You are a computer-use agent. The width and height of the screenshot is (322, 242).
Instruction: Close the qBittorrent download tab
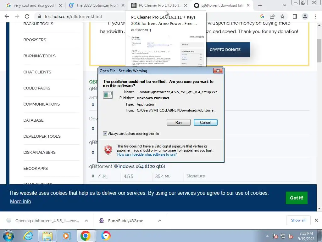[248, 6]
